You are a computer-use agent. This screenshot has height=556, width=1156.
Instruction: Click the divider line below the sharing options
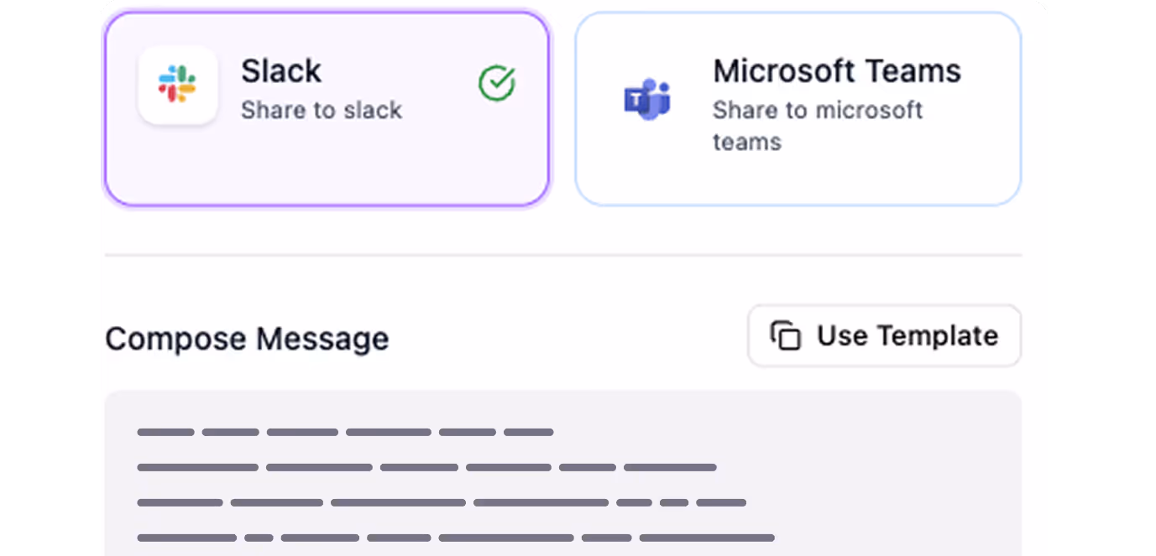(x=562, y=256)
